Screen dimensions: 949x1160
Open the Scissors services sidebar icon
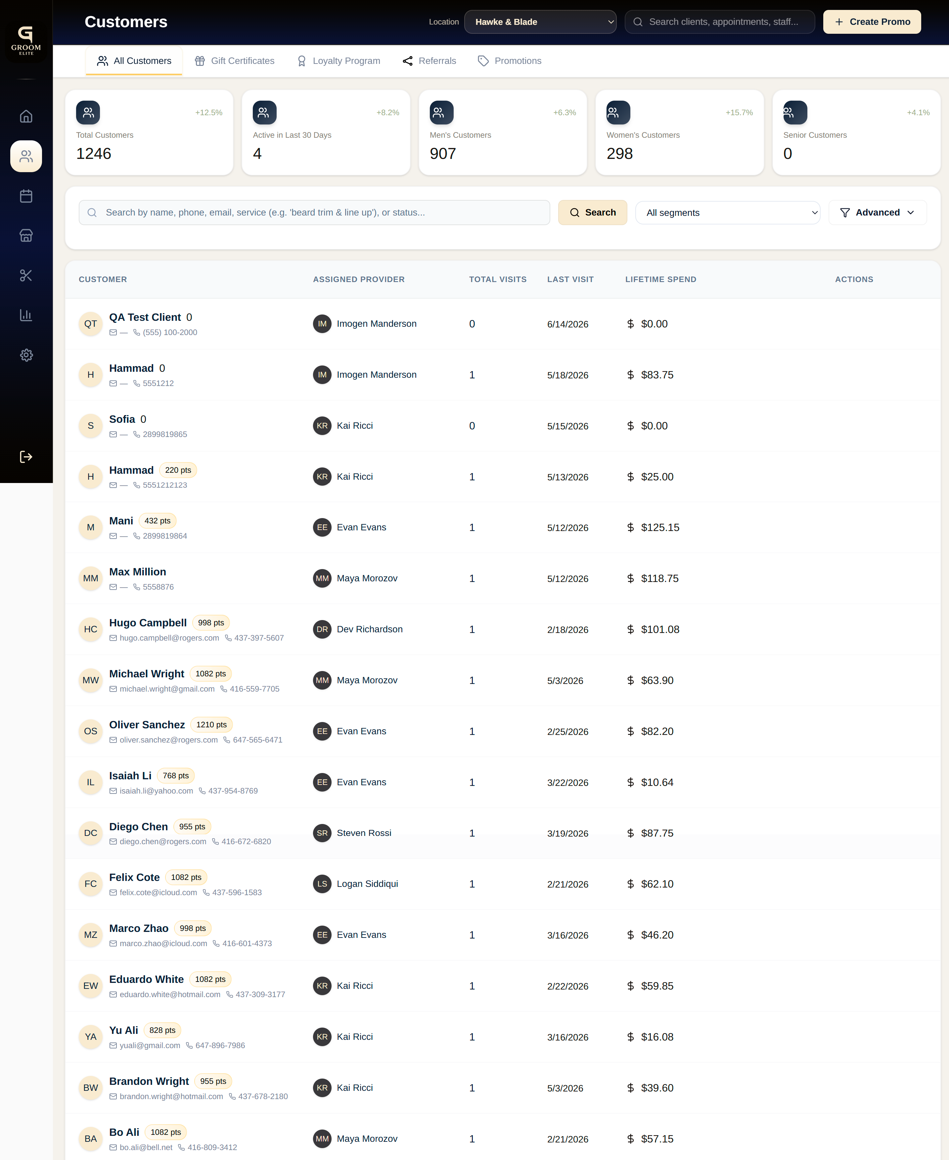(x=26, y=276)
